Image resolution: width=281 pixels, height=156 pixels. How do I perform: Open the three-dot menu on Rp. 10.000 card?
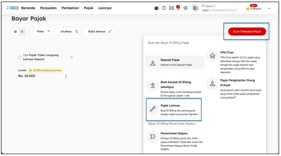[66, 76]
